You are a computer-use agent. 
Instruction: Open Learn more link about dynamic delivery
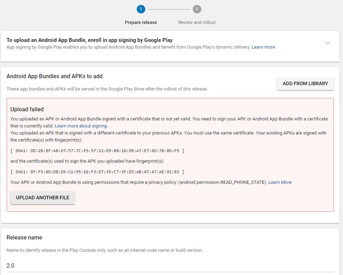click(263, 47)
